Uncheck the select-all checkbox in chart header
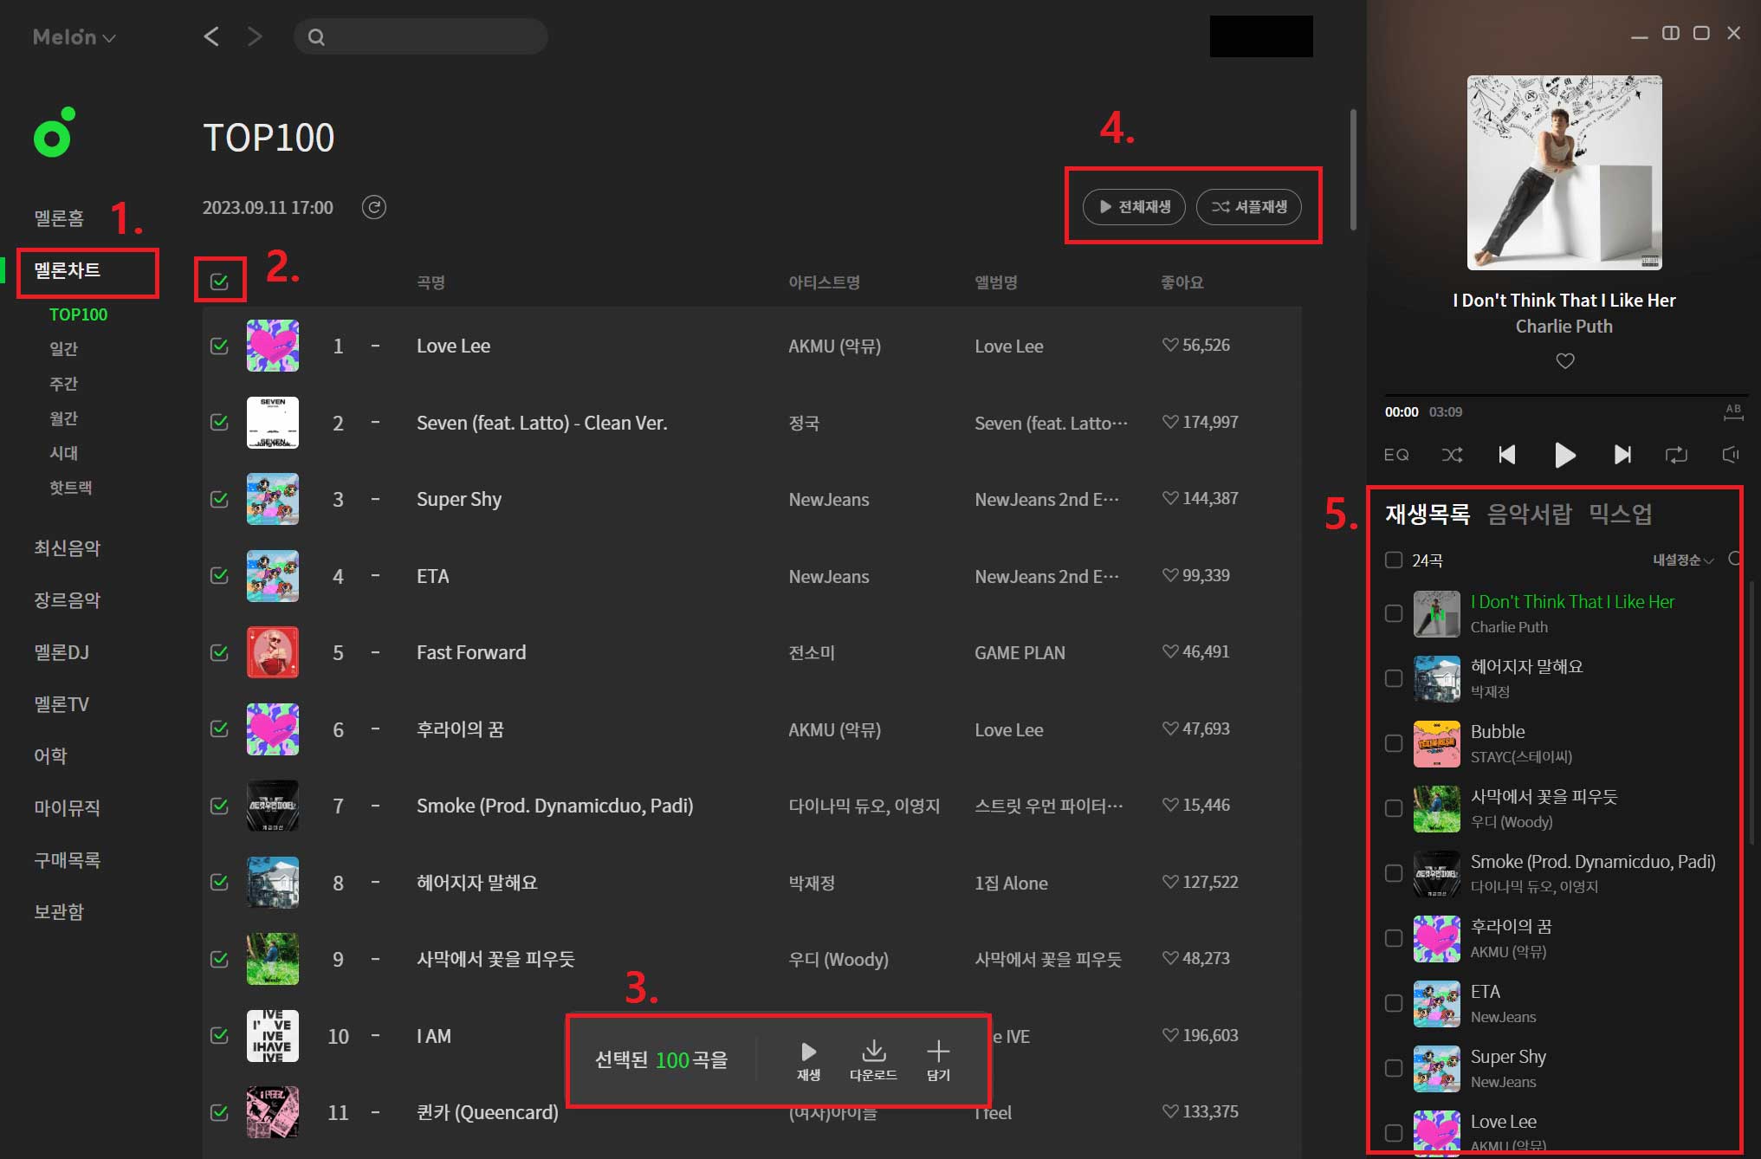Image resolution: width=1761 pixels, height=1159 pixels. 219,282
